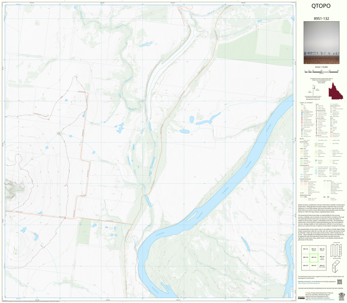Click the north declination diagram
This screenshot has height=303, width=347.
point(314,90)
